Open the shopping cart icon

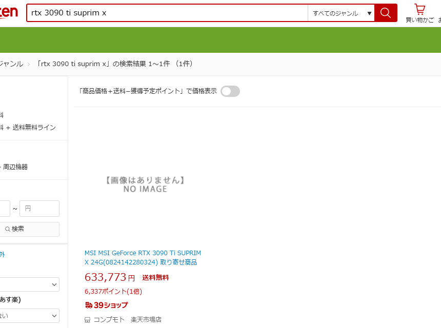tap(419, 9)
